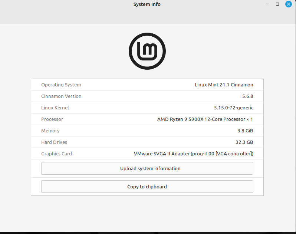Screen dimensions: 296x234
Task: Select "5.15.0-72-generic" kernel value
Action: [234, 108]
